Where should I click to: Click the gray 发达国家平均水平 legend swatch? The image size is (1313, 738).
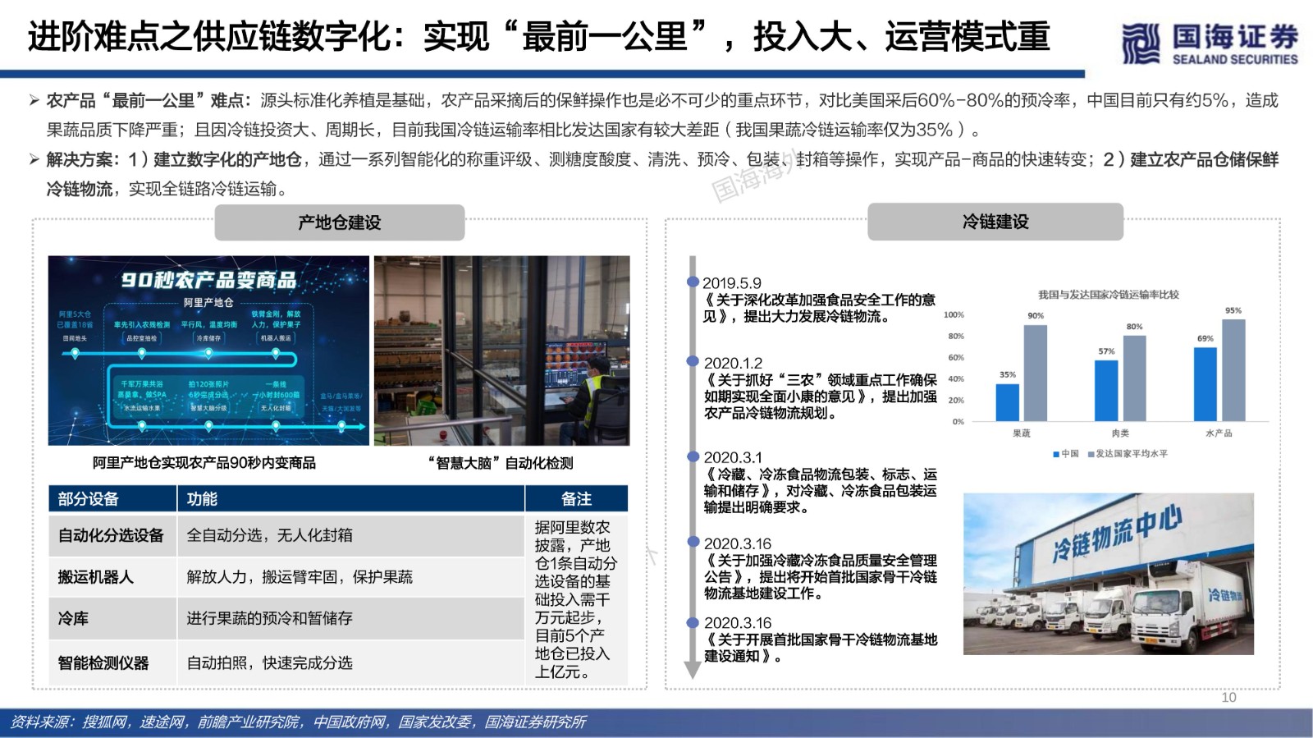1091,454
